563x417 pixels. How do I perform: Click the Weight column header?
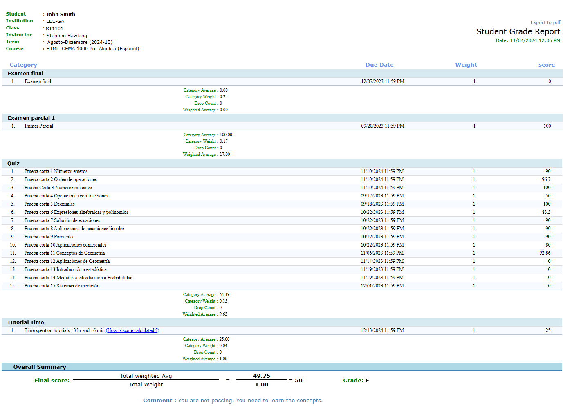[x=466, y=65]
